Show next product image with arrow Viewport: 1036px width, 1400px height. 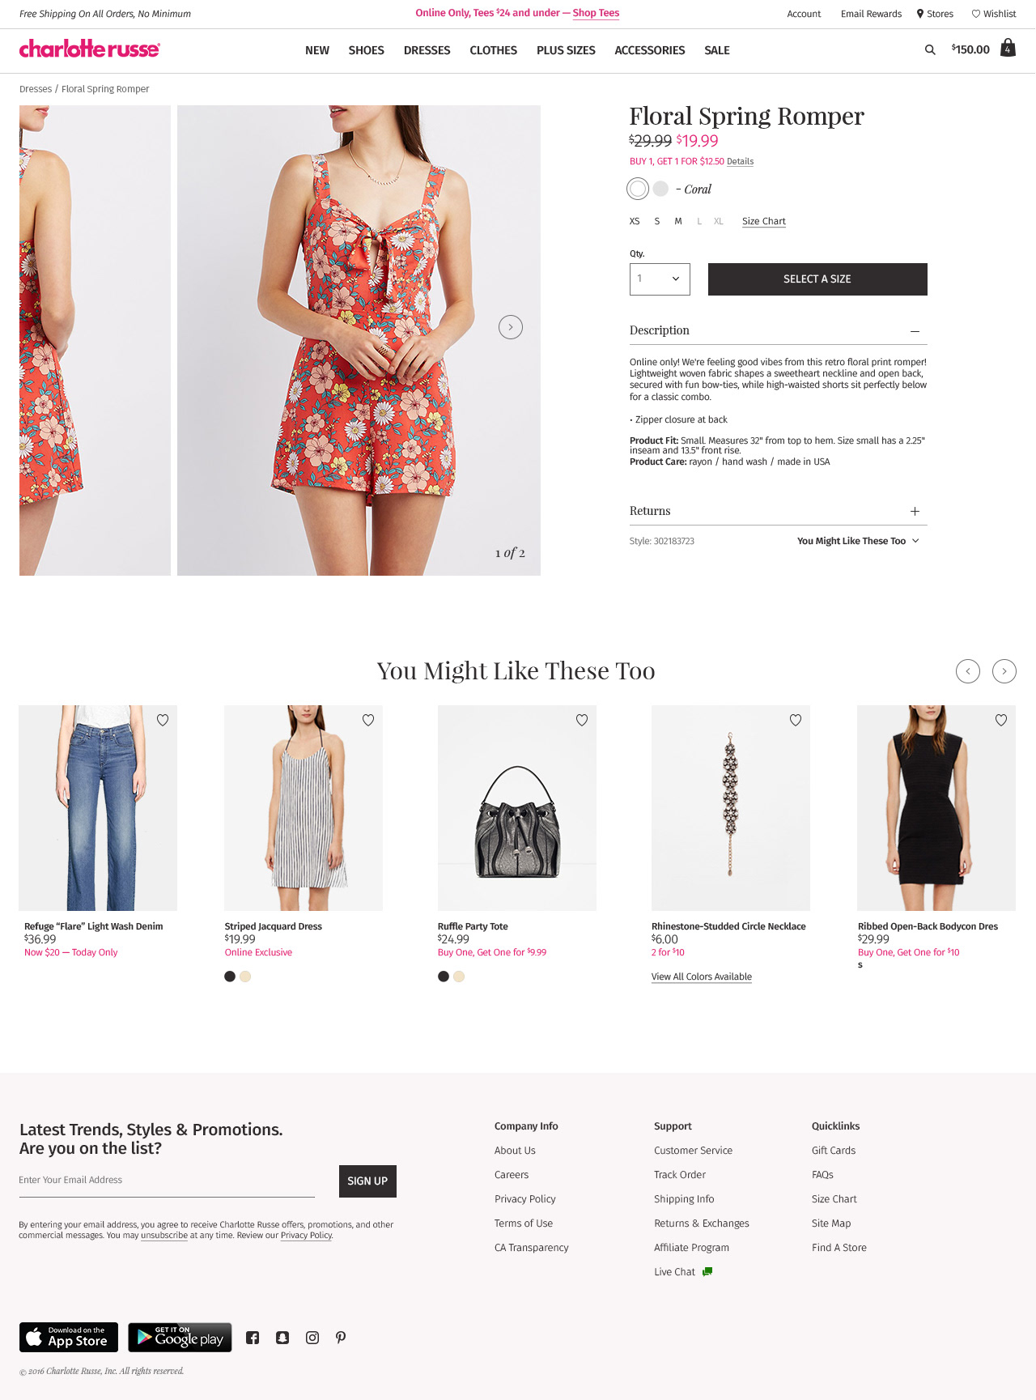pyautogui.click(x=511, y=327)
